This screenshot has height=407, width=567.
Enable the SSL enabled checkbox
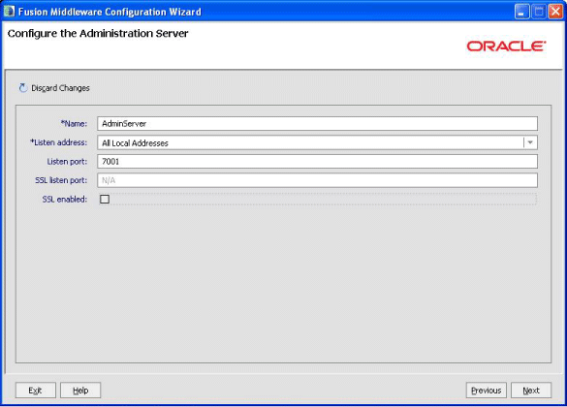(105, 200)
